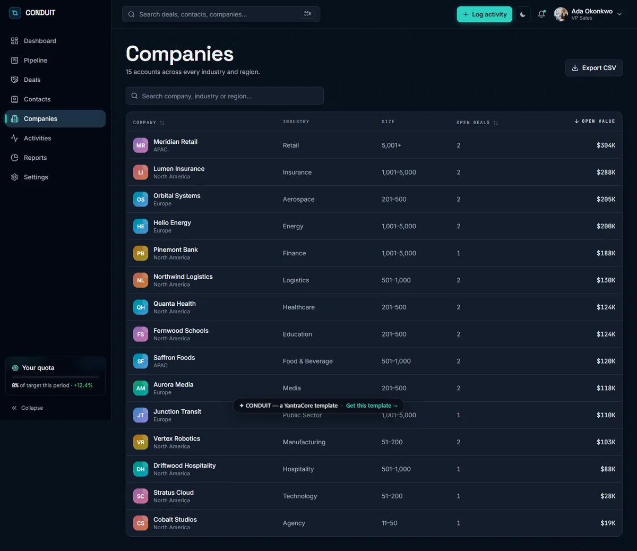Click the $304K open value cell
Image resolution: width=637 pixels, height=551 pixels.
(x=606, y=145)
